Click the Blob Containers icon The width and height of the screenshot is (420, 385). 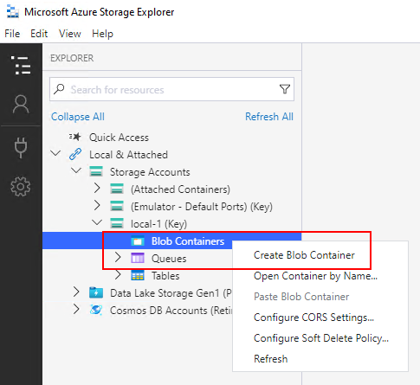tap(138, 241)
